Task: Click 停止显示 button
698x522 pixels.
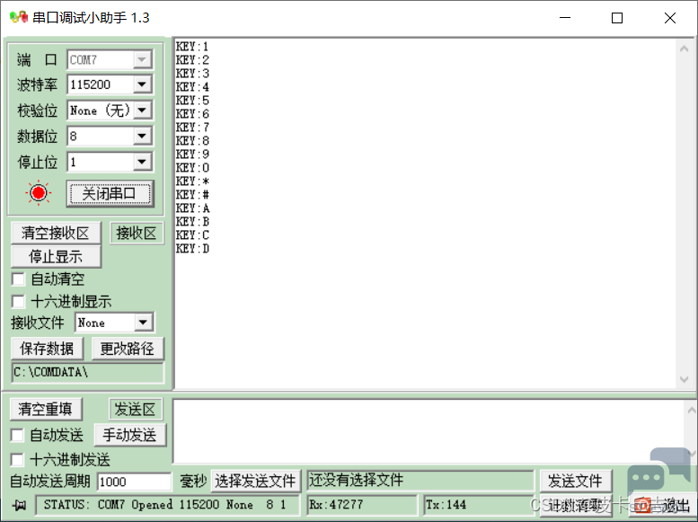Action: (x=56, y=257)
